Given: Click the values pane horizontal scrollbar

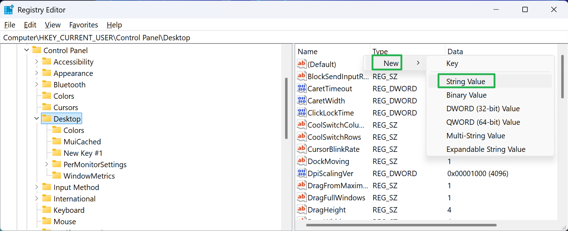Looking at the screenshot, I should [x=401, y=225].
